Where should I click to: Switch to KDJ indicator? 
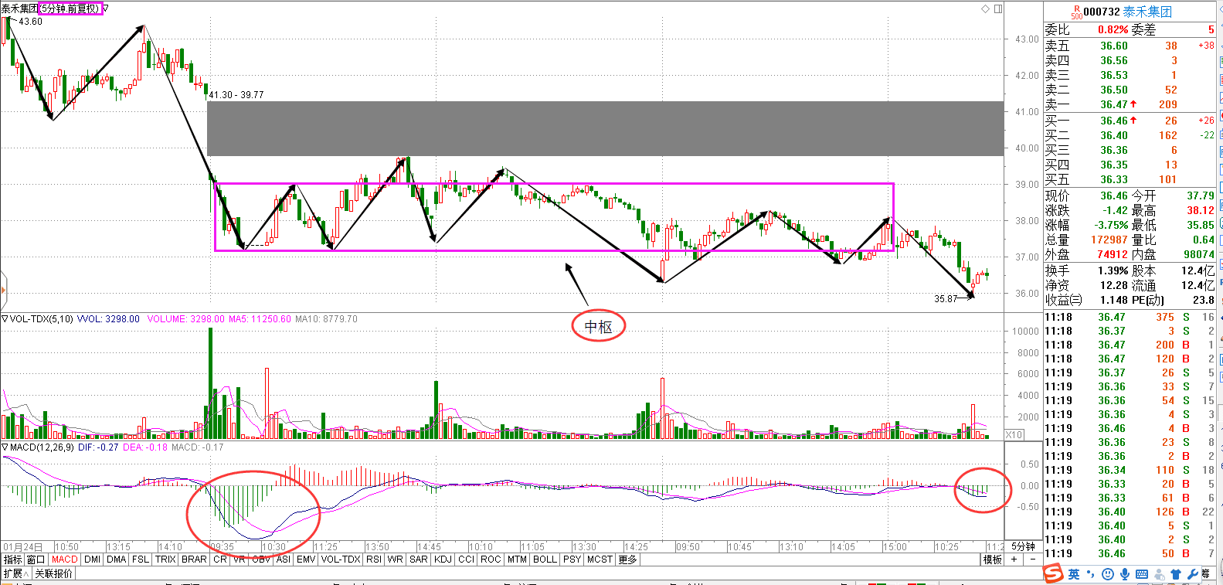click(443, 559)
